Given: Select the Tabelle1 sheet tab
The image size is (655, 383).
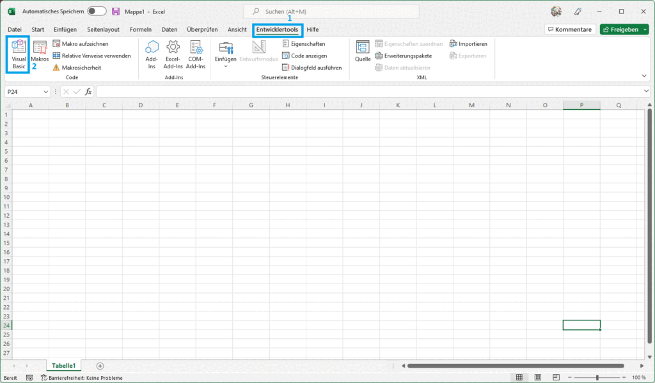Looking at the screenshot, I should [x=63, y=366].
